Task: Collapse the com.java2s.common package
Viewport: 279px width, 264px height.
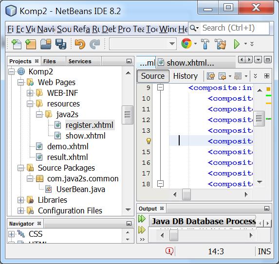Action: 30,178
